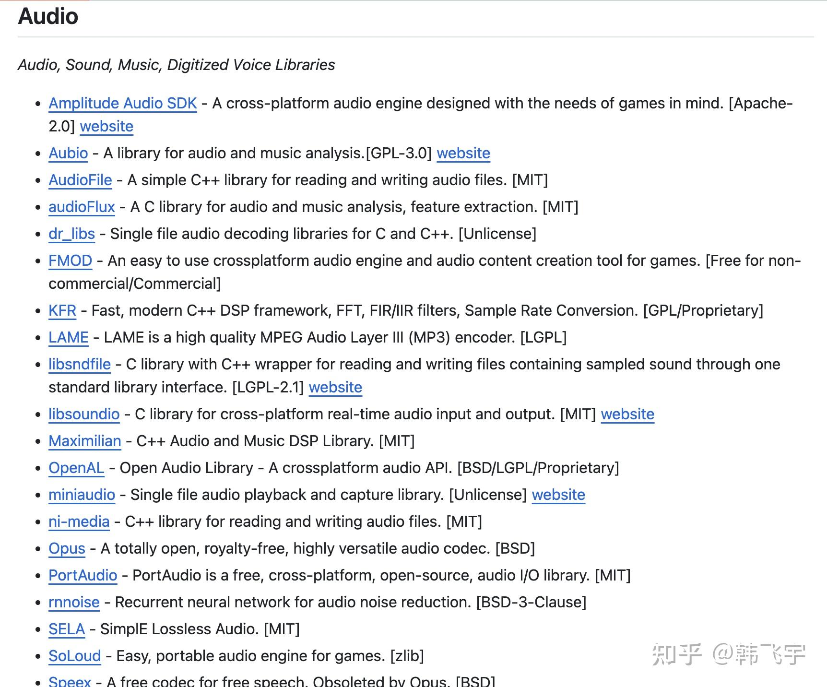Open the dr_libs link
This screenshot has width=827, height=687.
coord(71,234)
